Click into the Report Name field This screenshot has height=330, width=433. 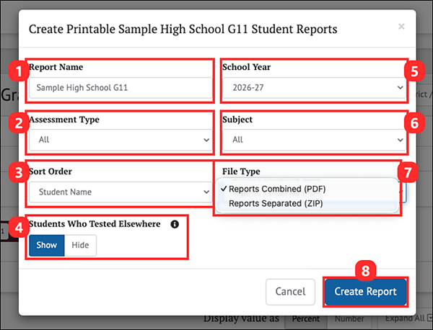click(121, 88)
